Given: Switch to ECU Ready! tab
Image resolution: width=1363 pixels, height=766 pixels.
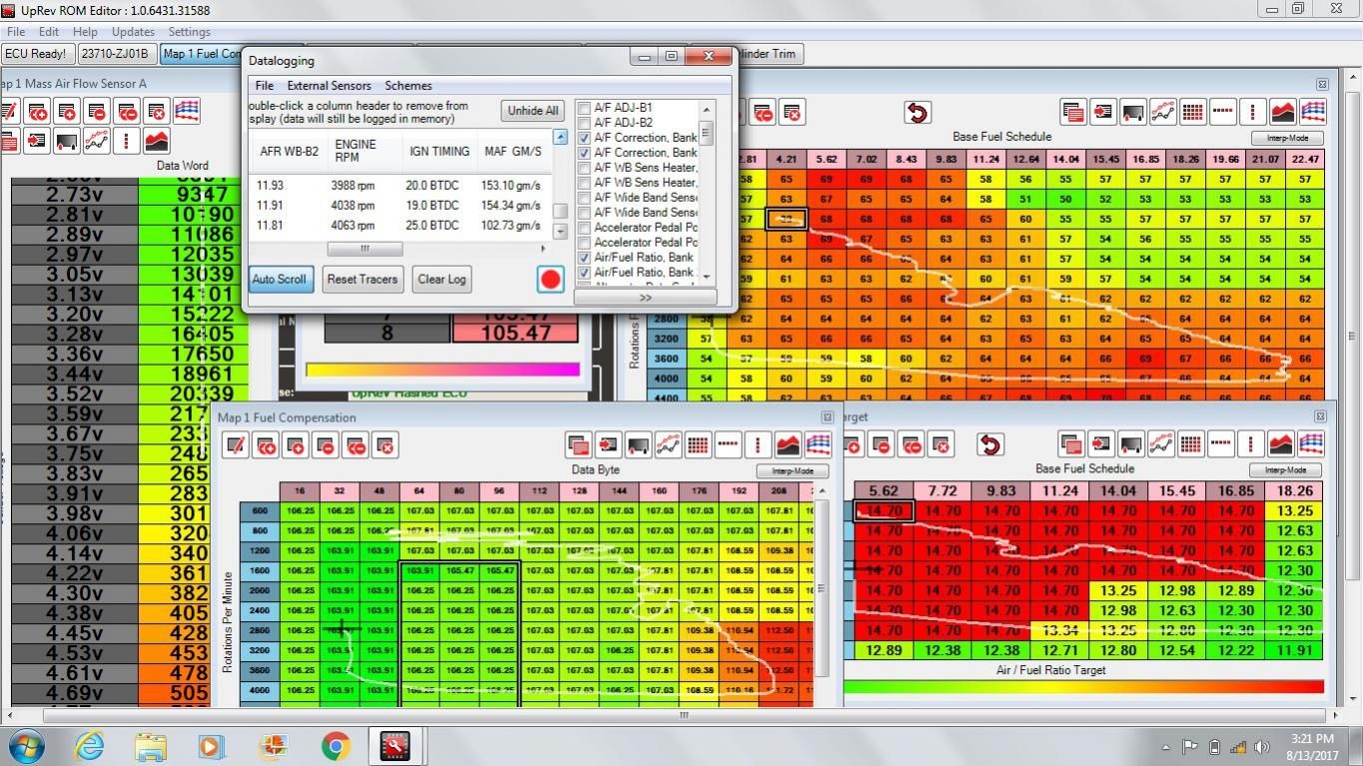Looking at the screenshot, I should pos(36,54).
